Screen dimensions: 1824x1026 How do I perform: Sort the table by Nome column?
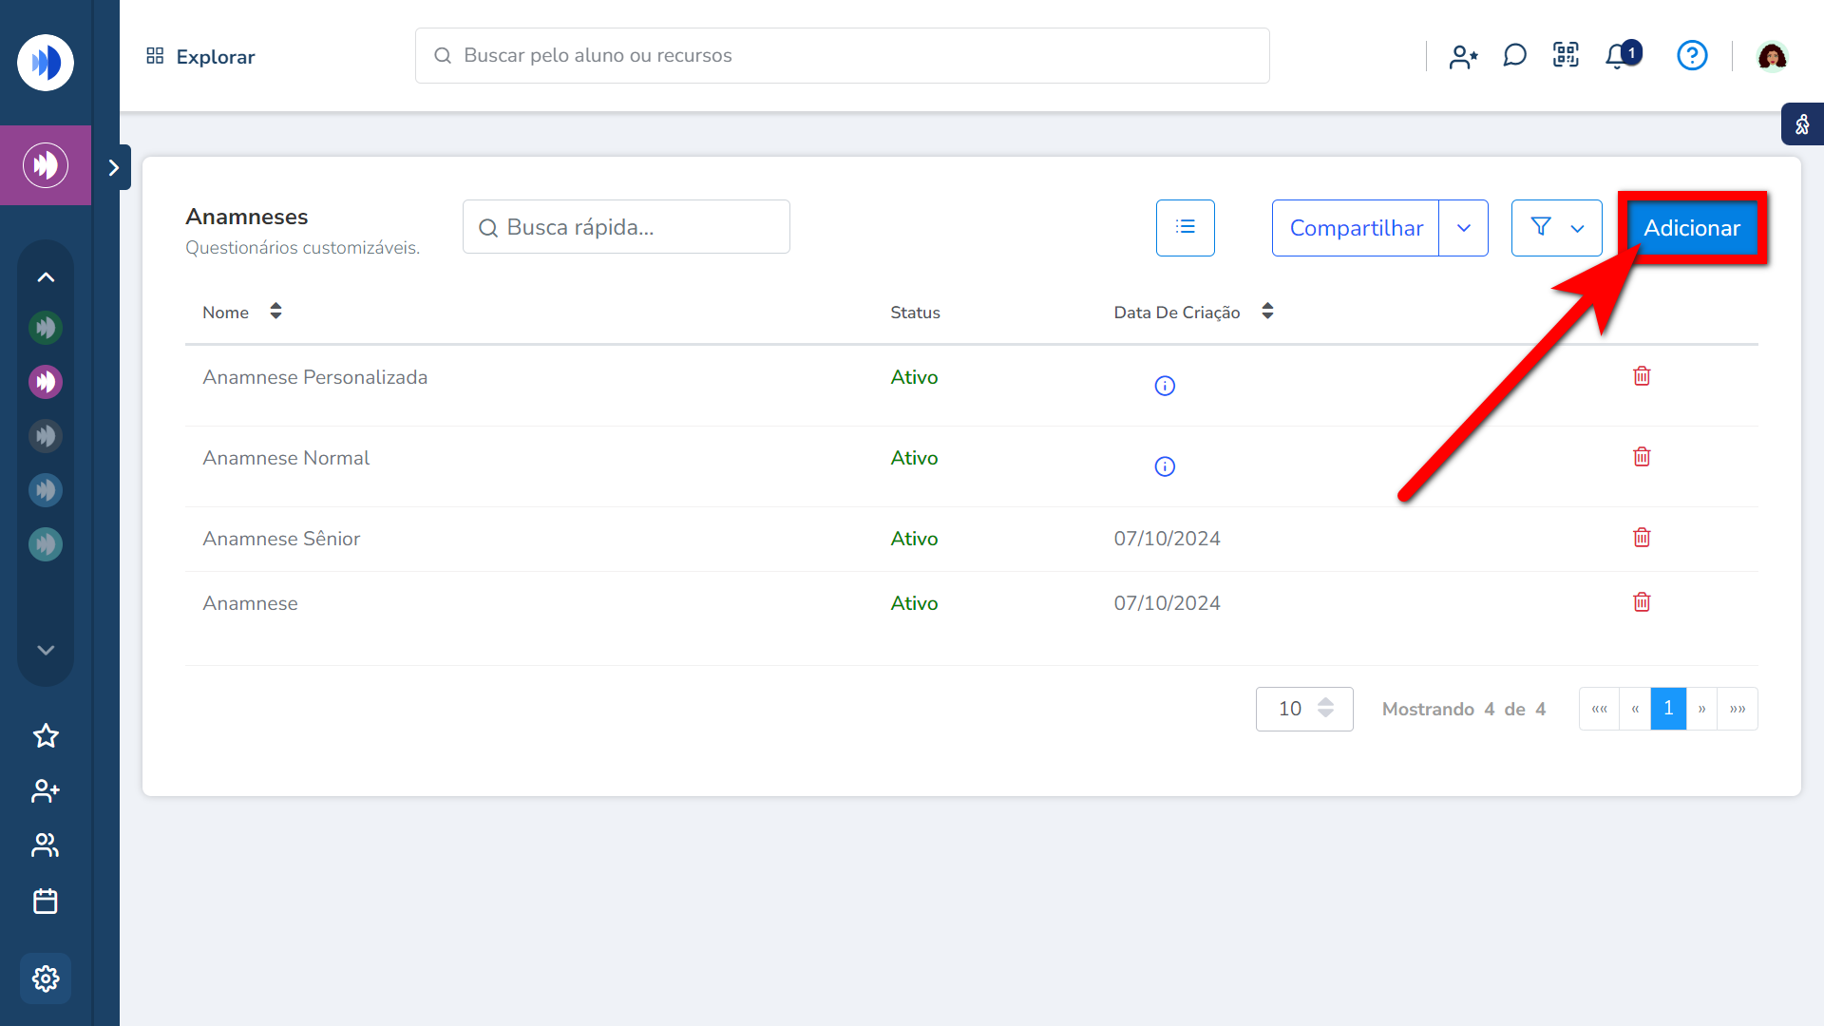(x=275, y=312)
